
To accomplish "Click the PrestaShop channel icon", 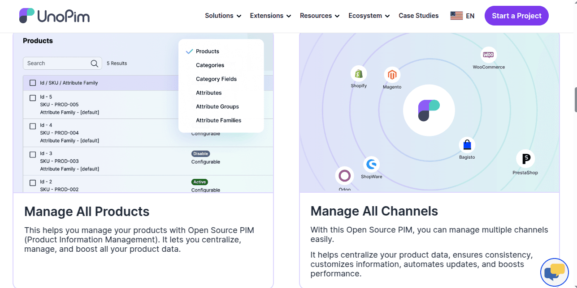I will coord(525,158).
